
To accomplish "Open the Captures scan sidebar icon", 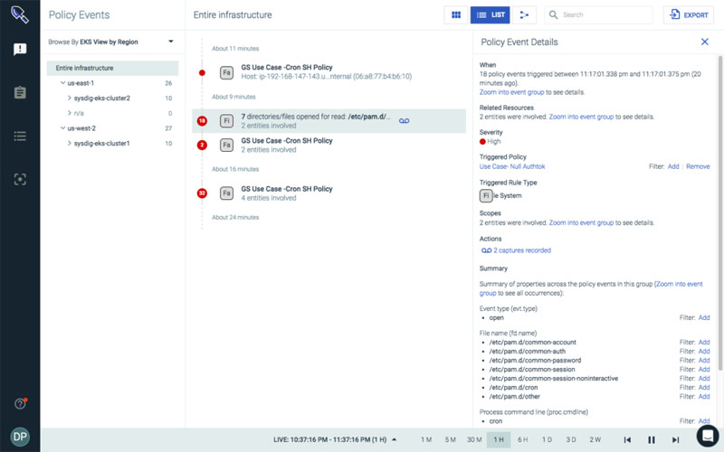I will 20,179.
